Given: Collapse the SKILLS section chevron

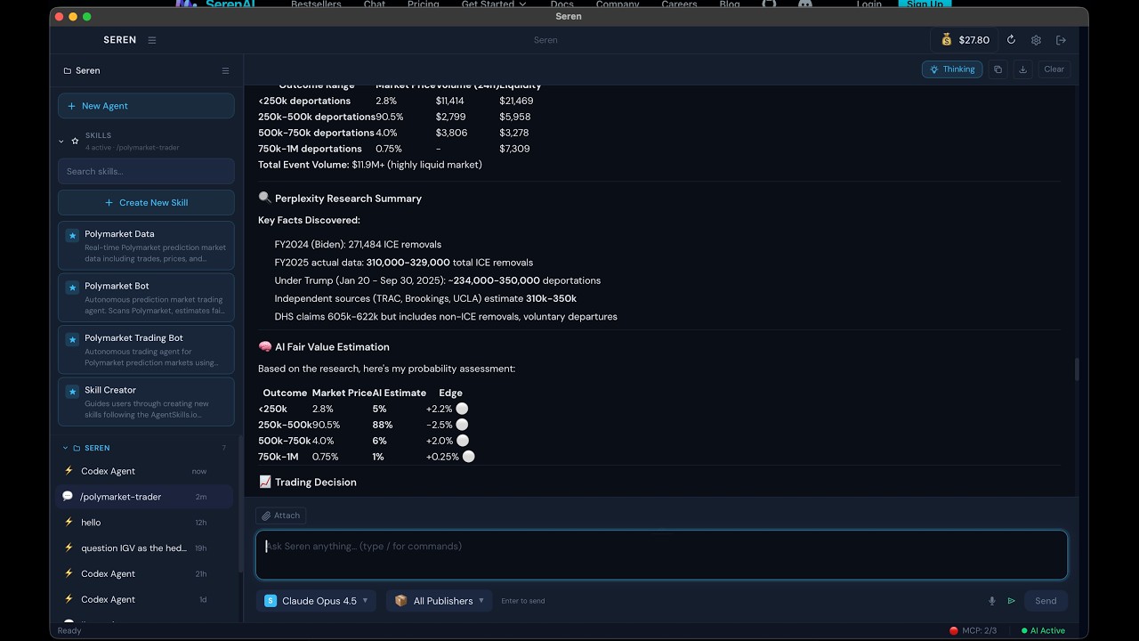Looking at the screenshot, I should pos(61,141).
